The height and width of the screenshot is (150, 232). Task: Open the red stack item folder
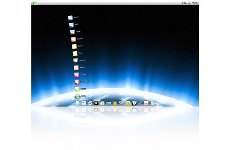[77, 82]
